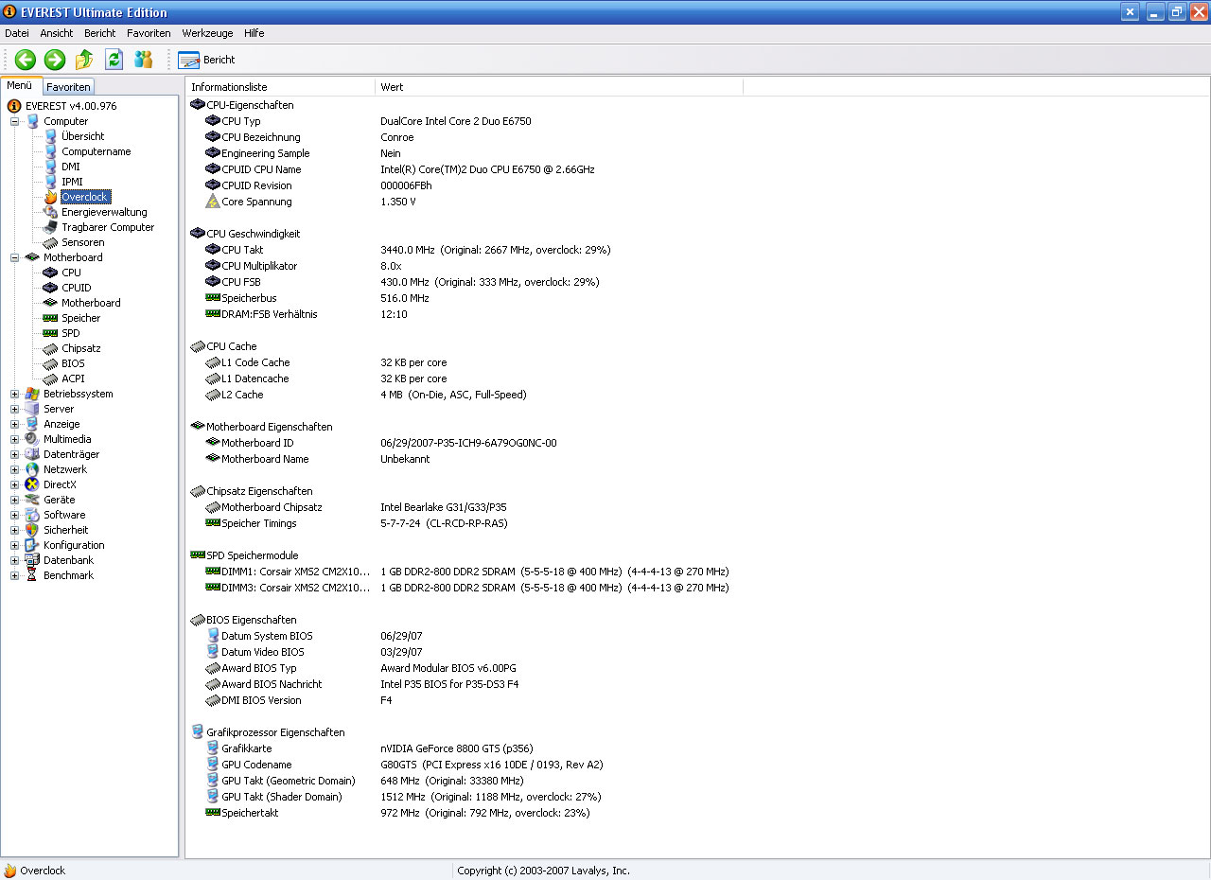
Task: Click the Up level toolbar icon
Action: tap(84, 60)
